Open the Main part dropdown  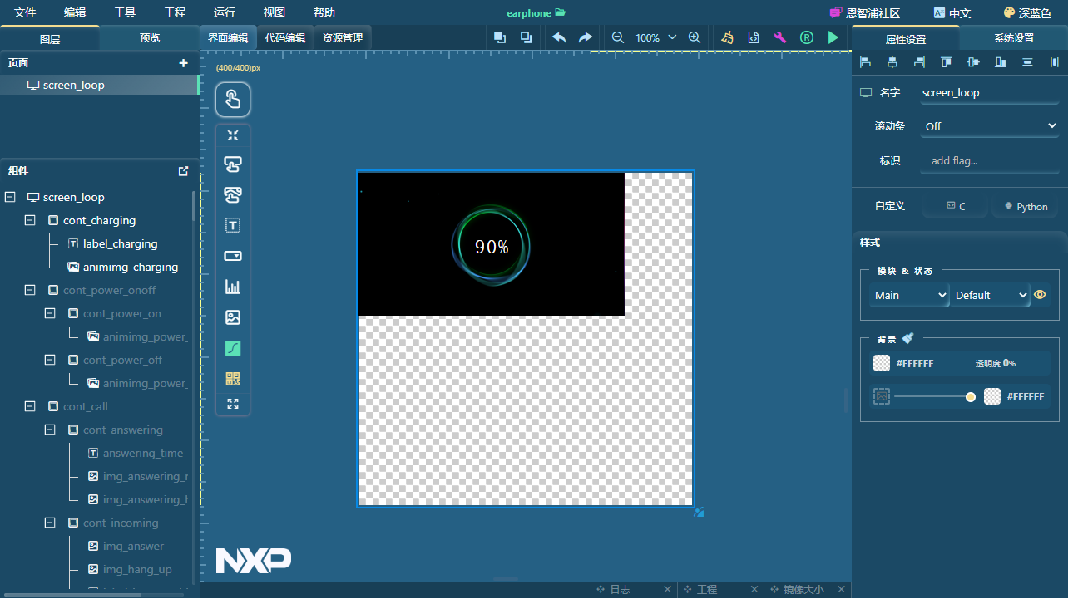tap(909, 295)
